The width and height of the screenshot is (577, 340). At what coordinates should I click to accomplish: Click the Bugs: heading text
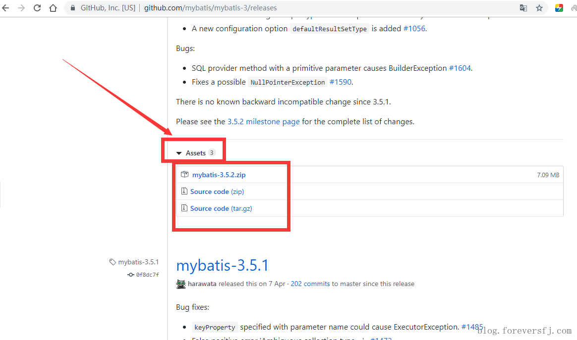[185, 49]
